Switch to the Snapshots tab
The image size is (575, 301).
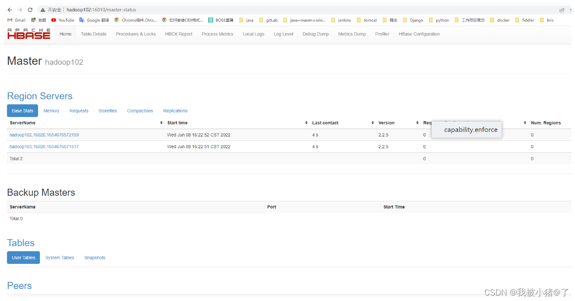(94, 257)
